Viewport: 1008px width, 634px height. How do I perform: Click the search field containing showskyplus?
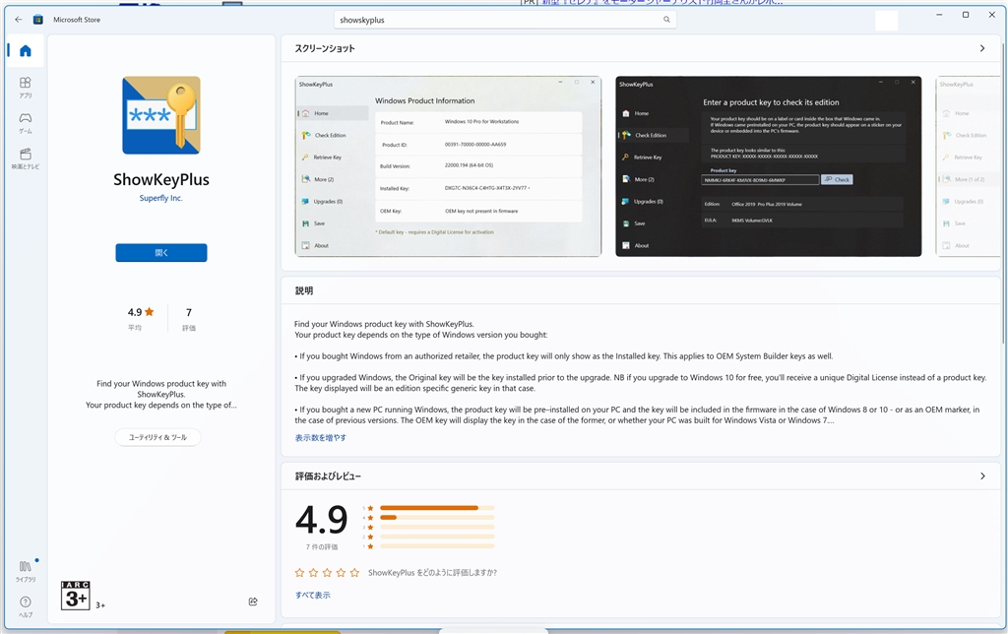point(505,20)
